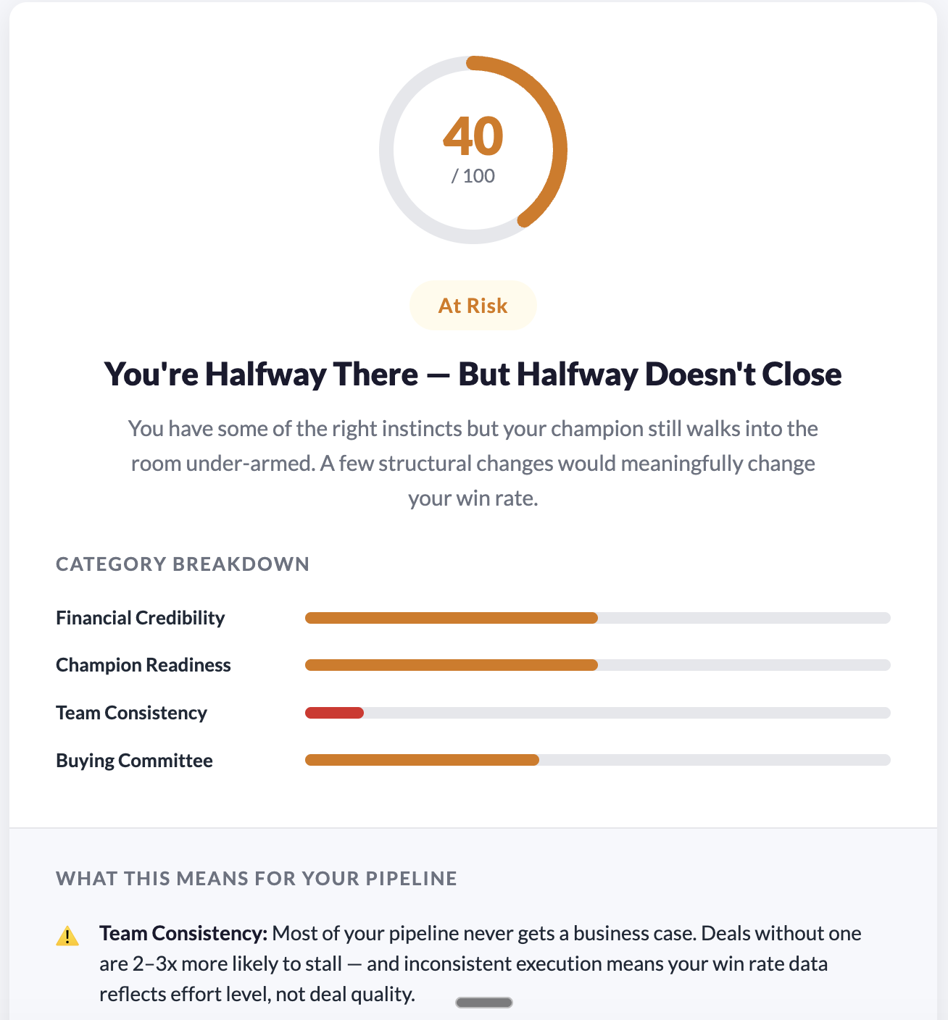Click the Buying Committee progress bar
Image resolution: width=948 pixels, height=1020 pixels.
point(598,760)
